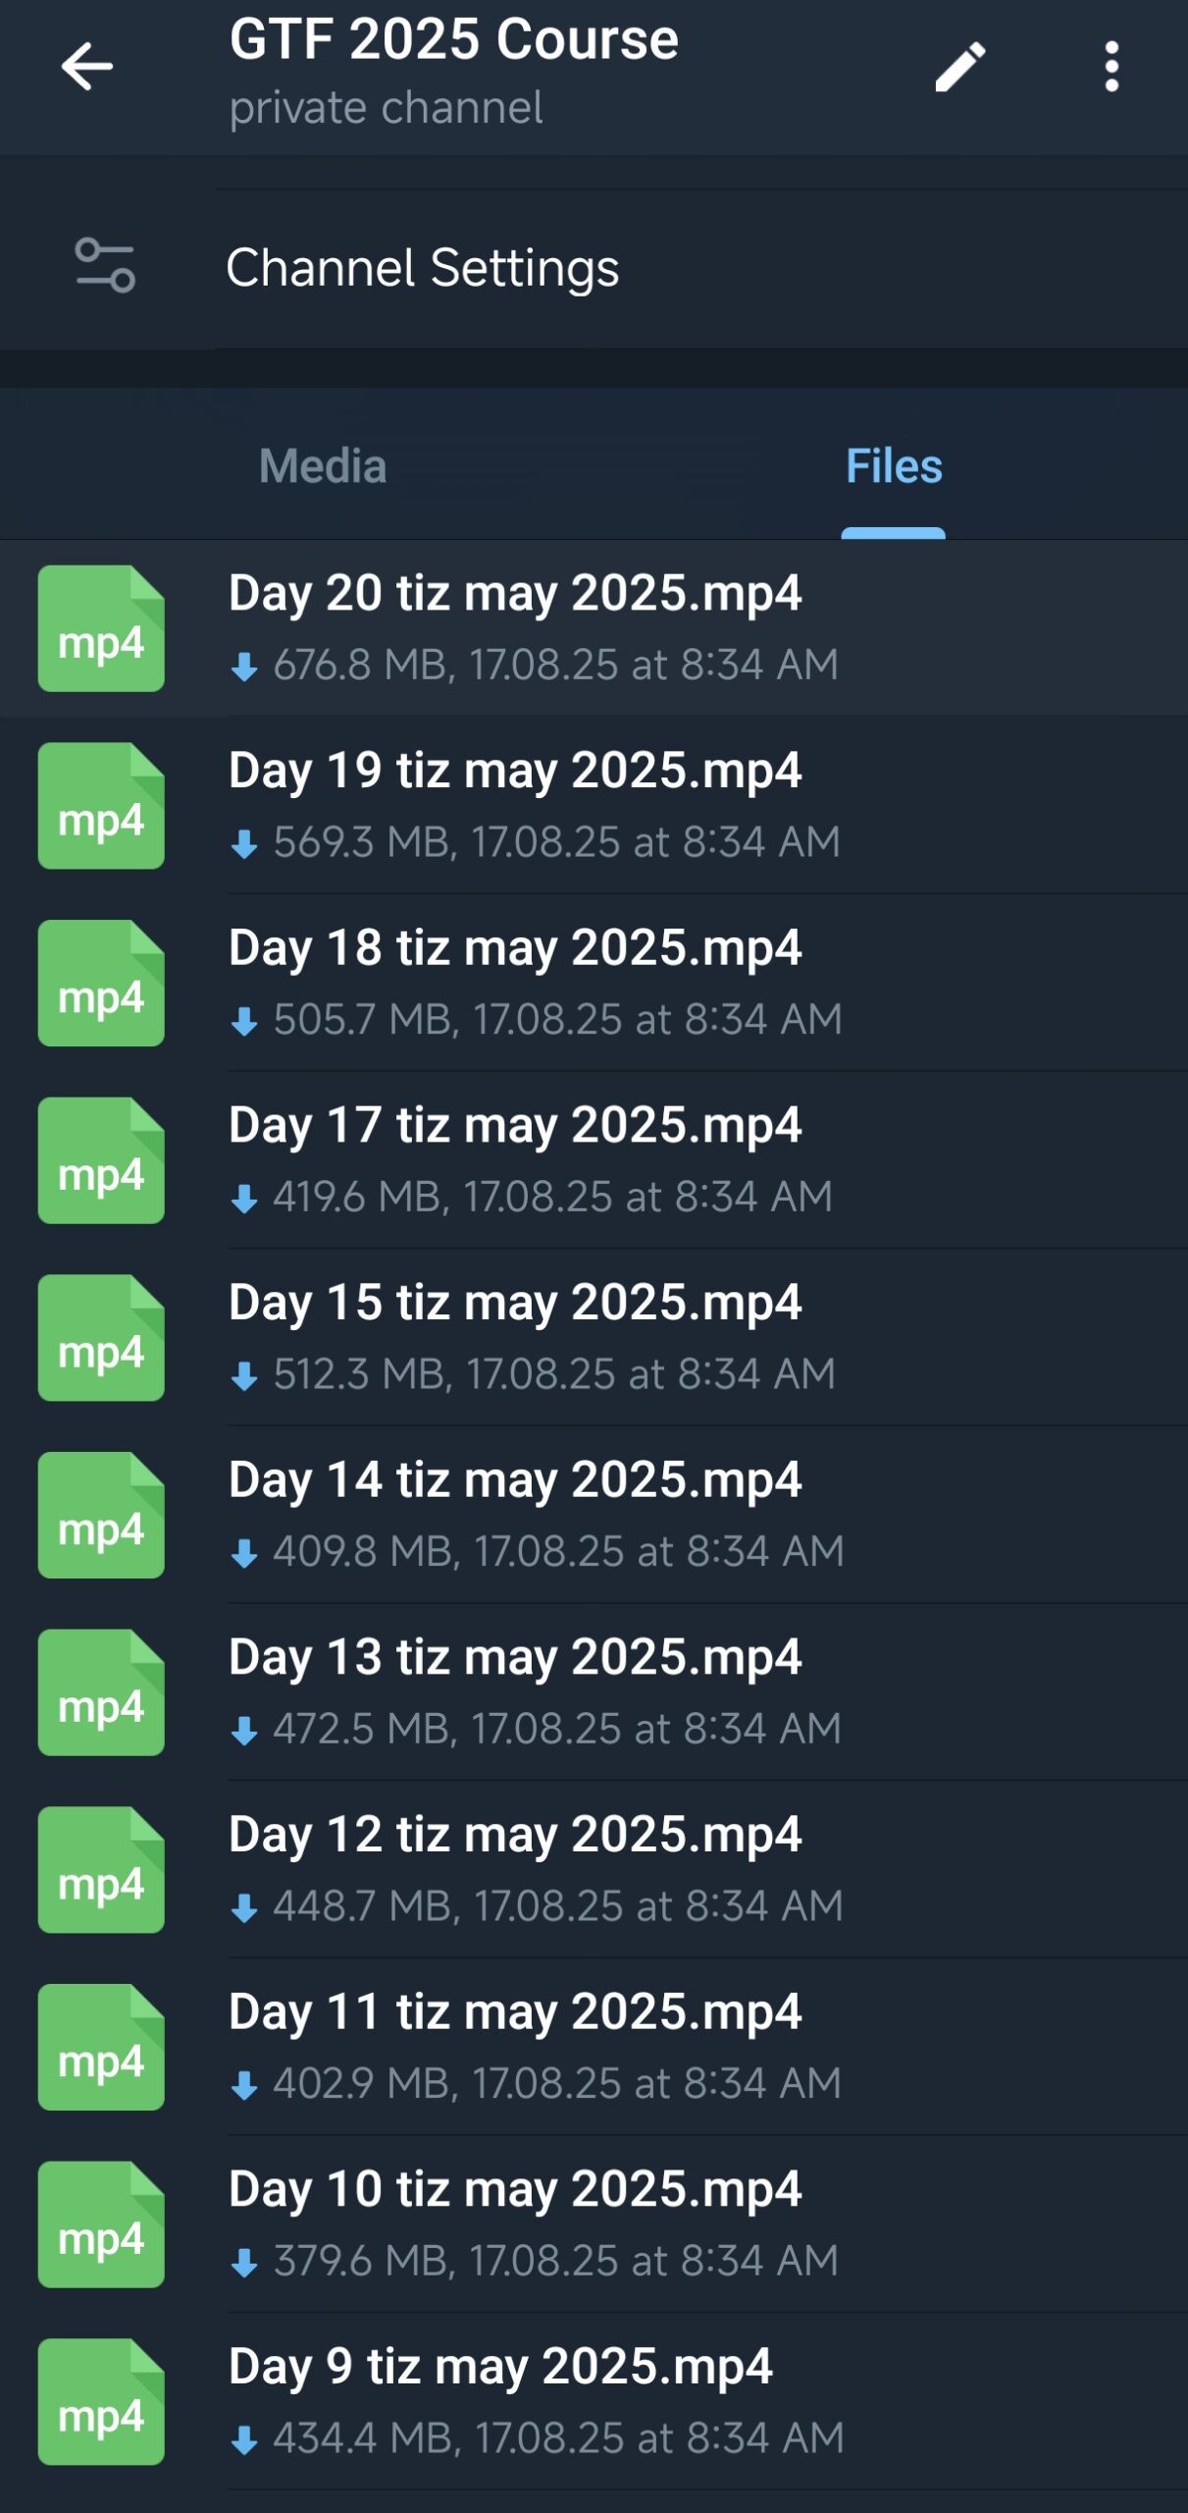Open the three-dot overflow menu

point(1111,67)
